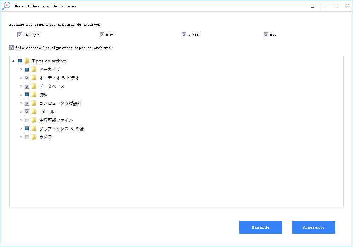Viewport: 353px width, 247px height.
Task: Expand the グラフィックス & 画像 node
Action: 20,129
